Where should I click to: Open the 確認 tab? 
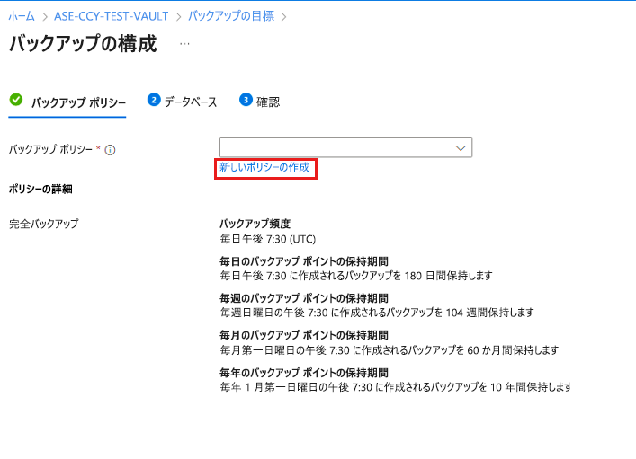267,102
